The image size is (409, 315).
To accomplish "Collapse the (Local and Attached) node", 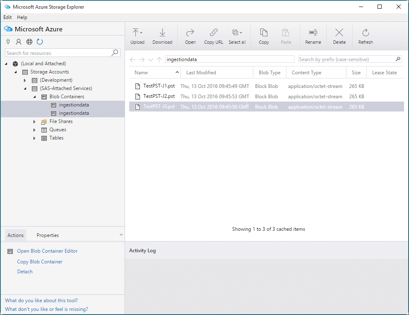I will (x=6, y=64).
